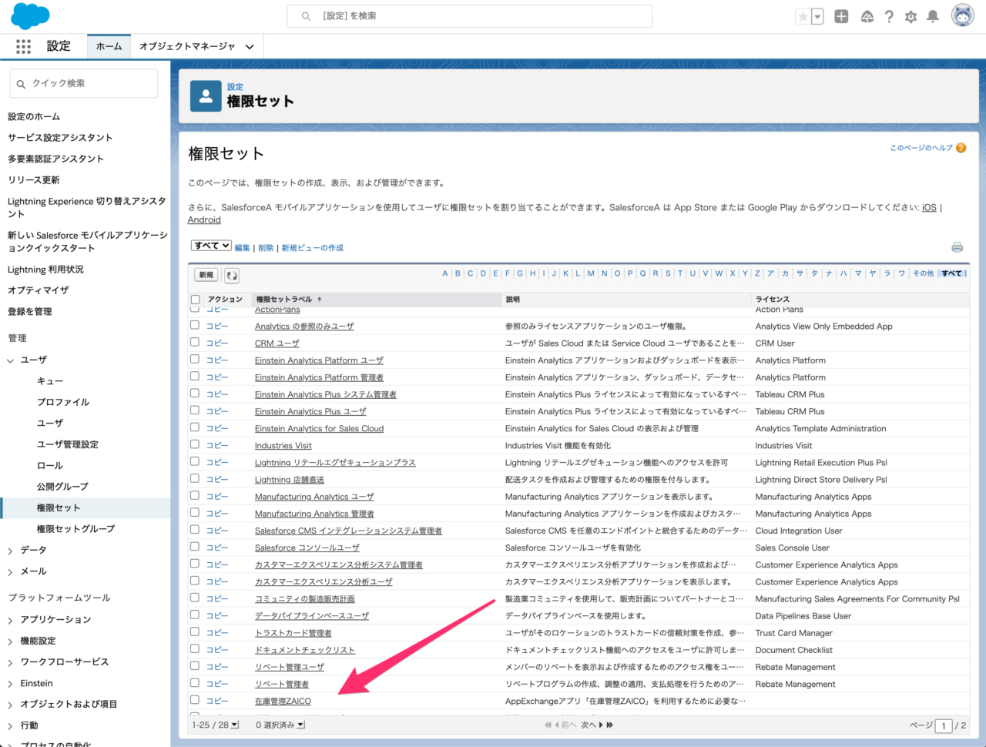Focus the [設定] を検索 search field
The image size is (986, 747).
tap(470, 16)
